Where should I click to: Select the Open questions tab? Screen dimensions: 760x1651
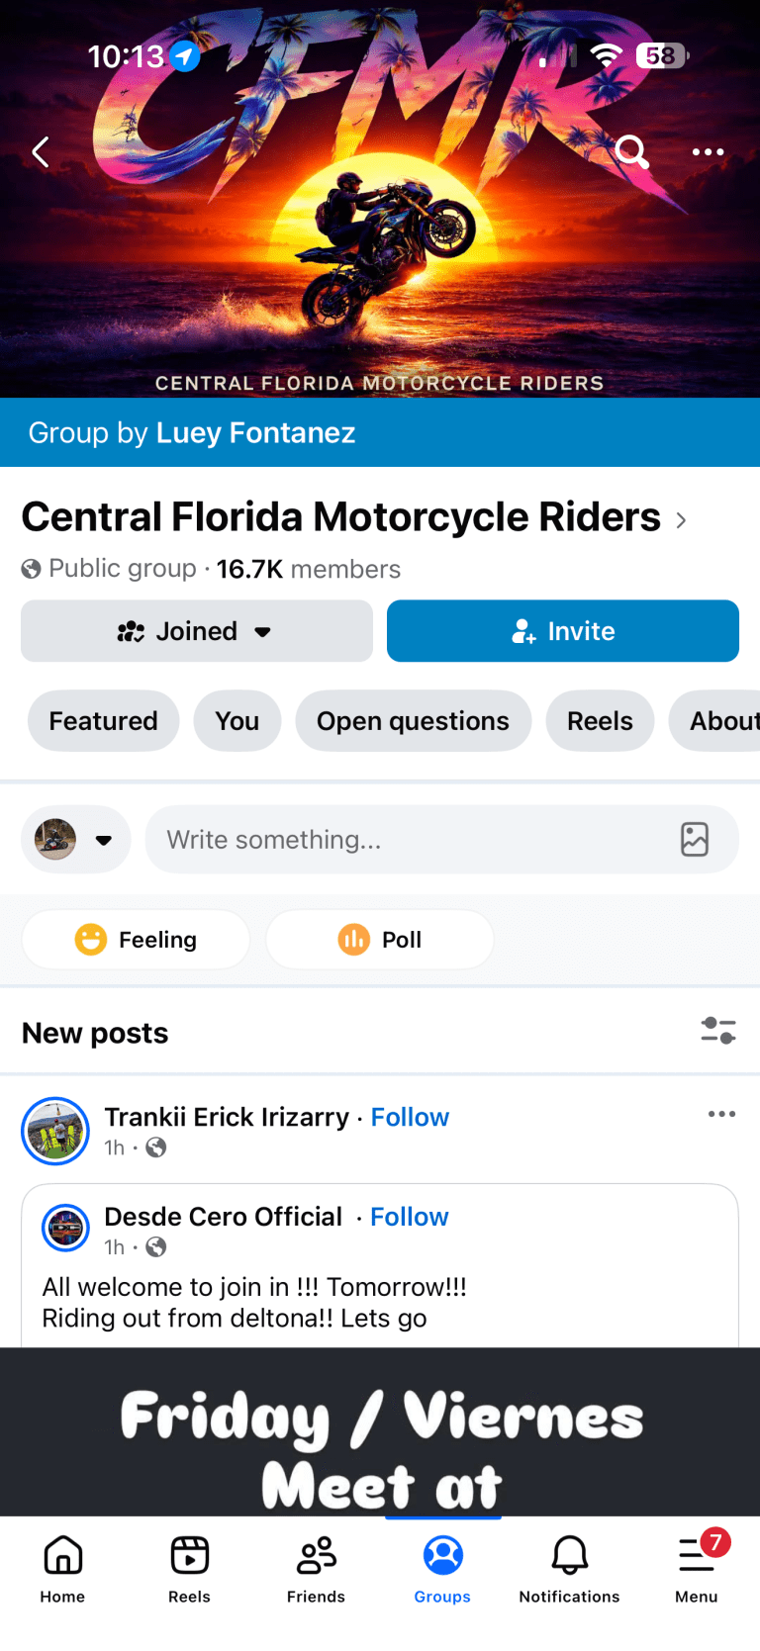413,721
